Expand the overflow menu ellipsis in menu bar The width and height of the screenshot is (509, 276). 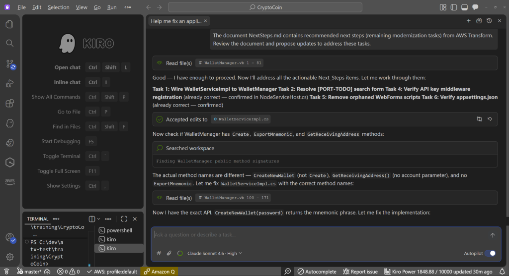(128, 7)
